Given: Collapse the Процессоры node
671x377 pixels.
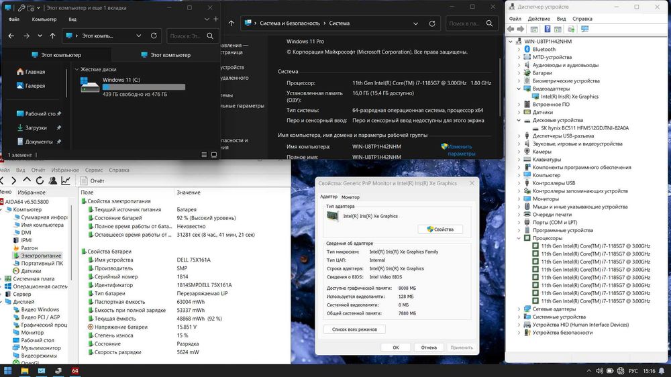Looking at the screenshot, I should pos(519,238).
